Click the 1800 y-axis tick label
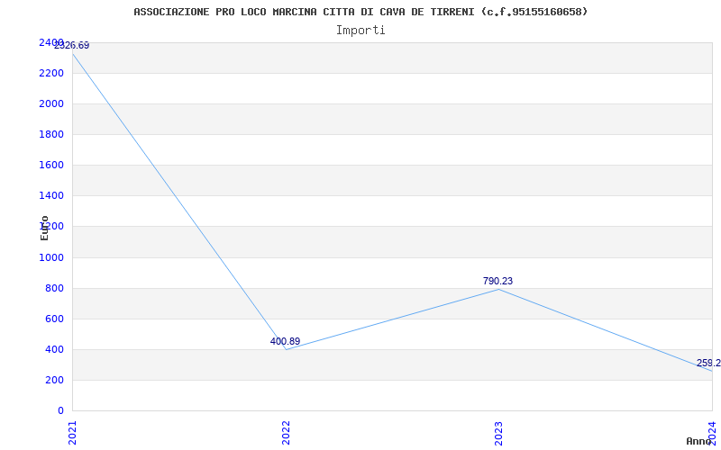Viewport: 721px width, 450px height. click(x=51, y=135)
